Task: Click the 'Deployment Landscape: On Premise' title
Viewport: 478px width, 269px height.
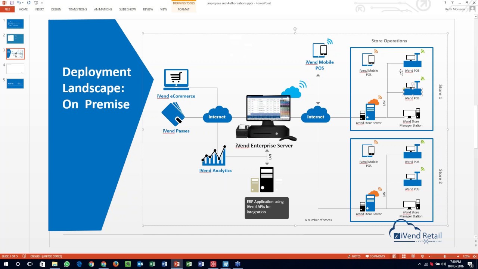Action: click(97, 88)
